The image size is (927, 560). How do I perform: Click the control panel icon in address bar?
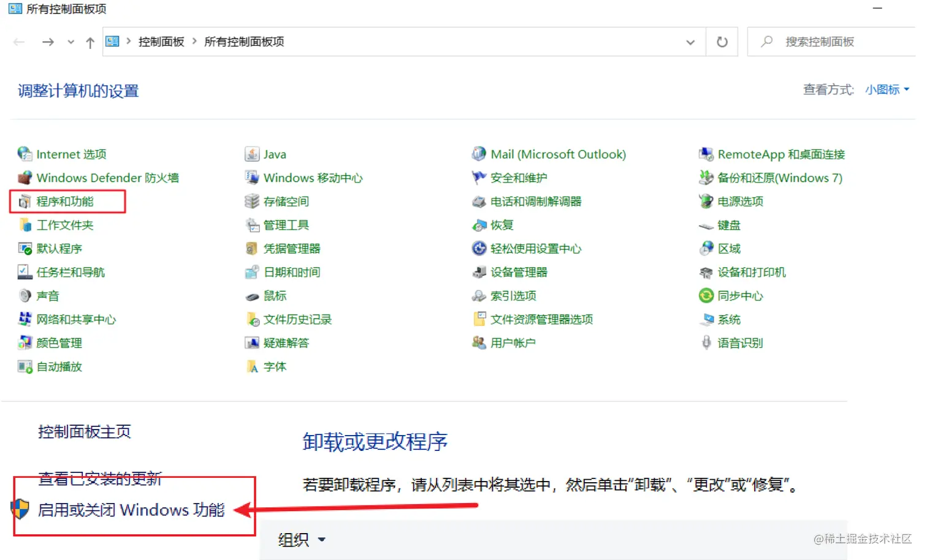pos(112,42)
